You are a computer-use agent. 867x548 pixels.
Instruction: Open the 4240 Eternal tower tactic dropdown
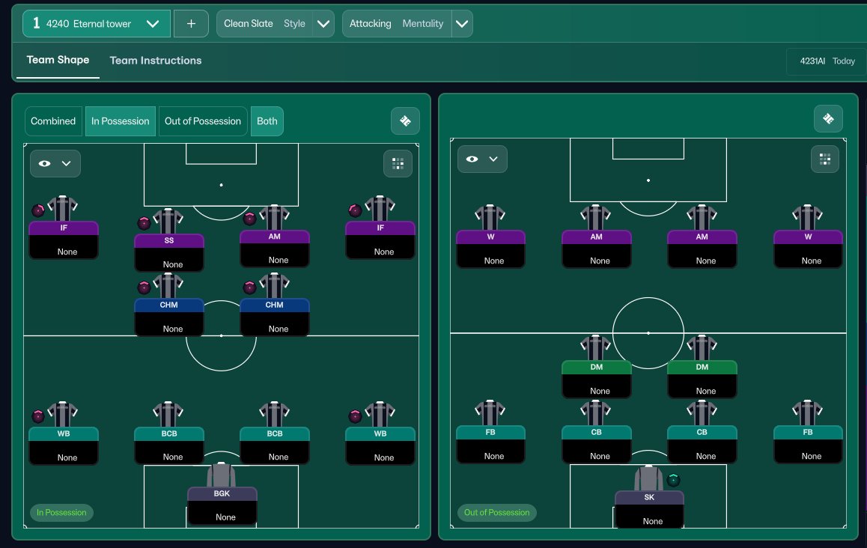97,24
